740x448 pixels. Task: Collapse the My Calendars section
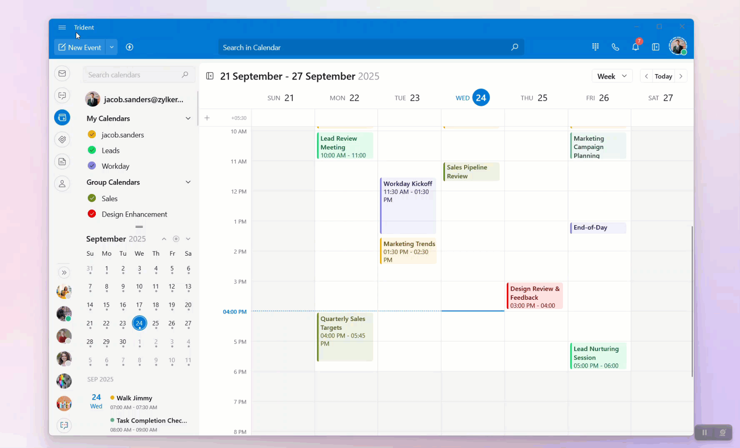point(188,119)
